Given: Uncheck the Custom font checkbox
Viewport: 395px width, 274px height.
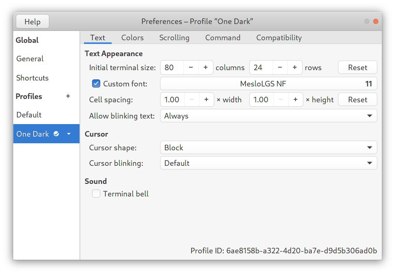Looking at the screenshot, I should (96, 83).
